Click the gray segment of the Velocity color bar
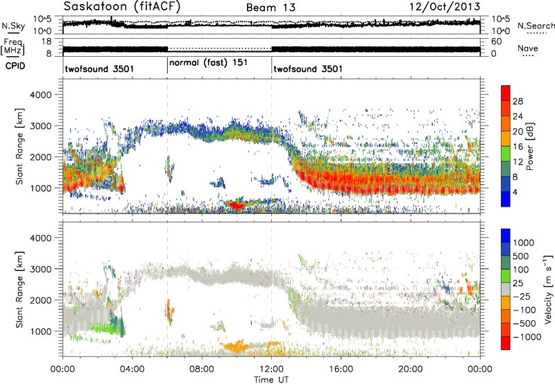555x384 pixels. pos(506,289)
